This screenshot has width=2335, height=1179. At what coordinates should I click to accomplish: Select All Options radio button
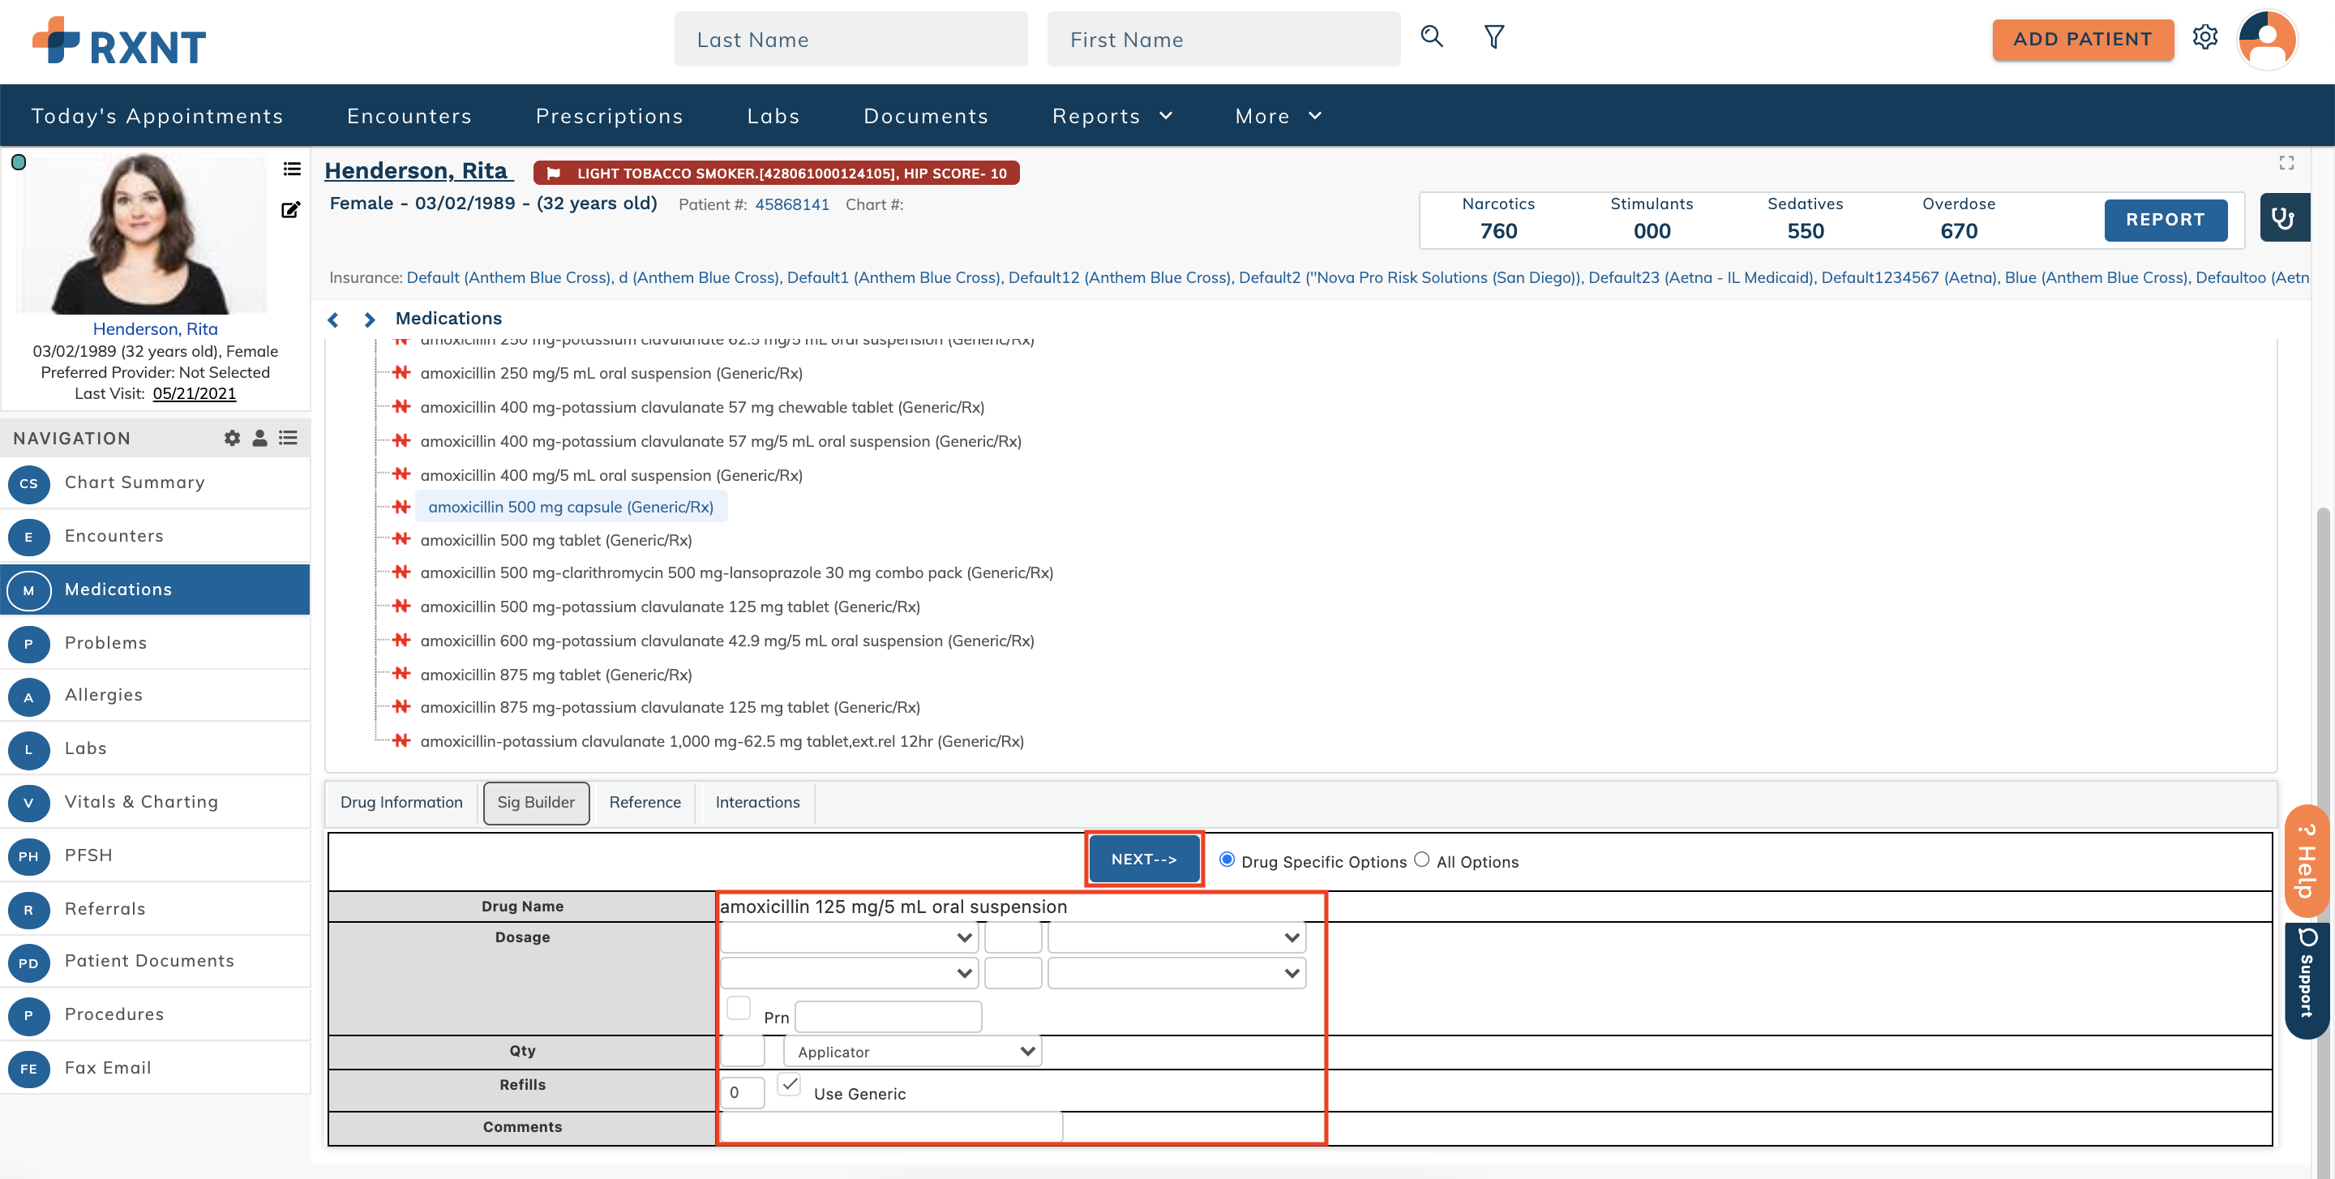tap(1421, 859)
